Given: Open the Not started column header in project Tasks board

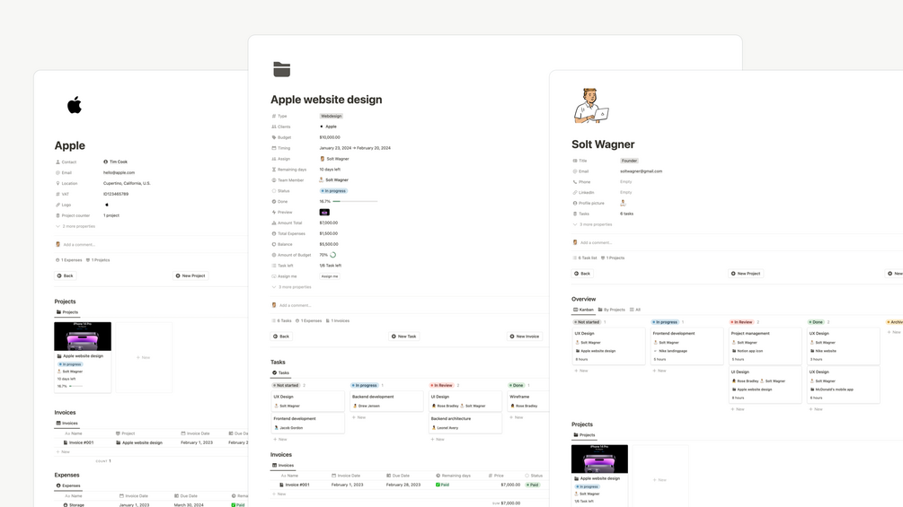Looking at the screenshot, I should click(x=287, y=385).
